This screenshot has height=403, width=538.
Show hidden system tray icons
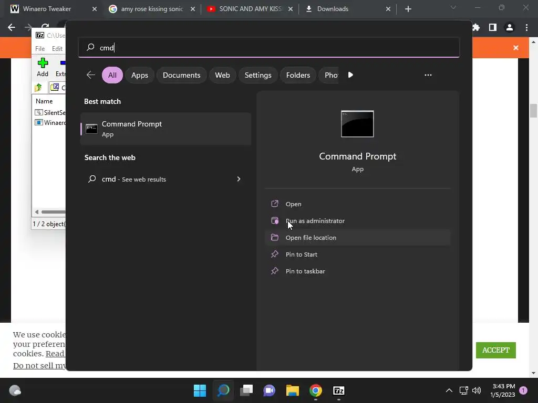(449, 390)
